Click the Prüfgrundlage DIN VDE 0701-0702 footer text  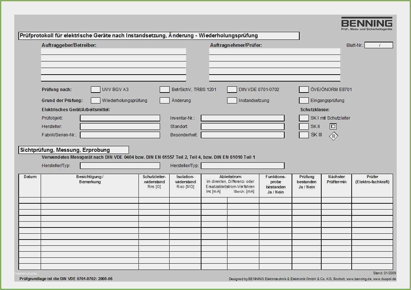point(66,279)
